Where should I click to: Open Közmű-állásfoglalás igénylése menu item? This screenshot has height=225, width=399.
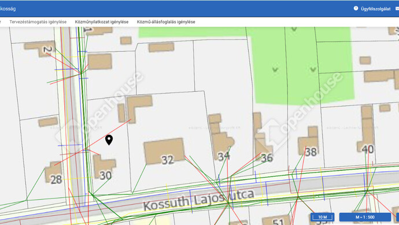point(166,22)
